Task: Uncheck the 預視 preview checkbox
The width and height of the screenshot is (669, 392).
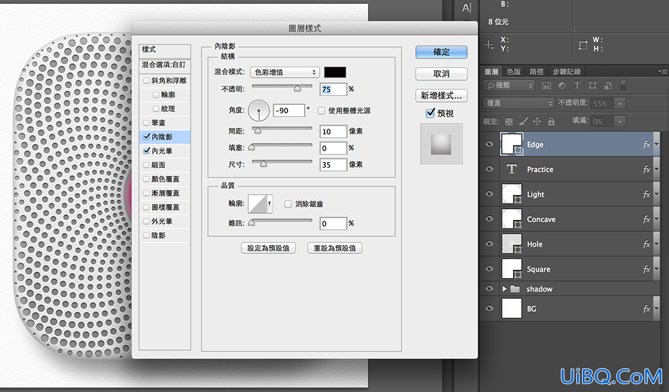Action: (x=430, y=113)
